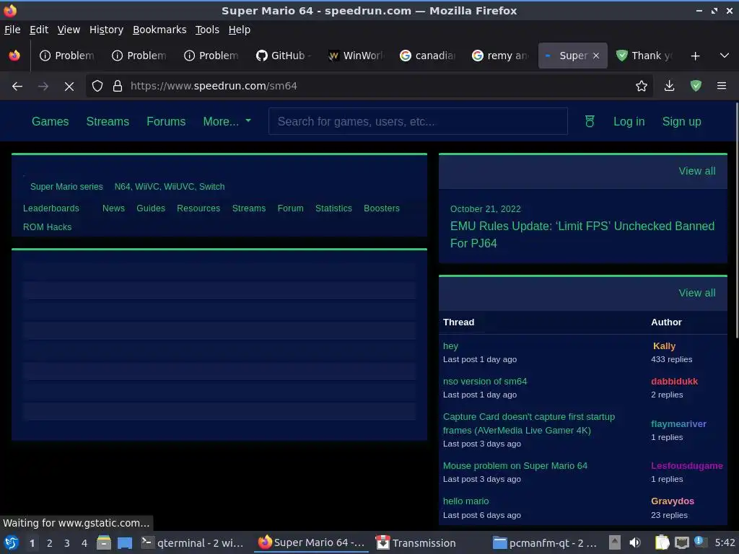Open the Statistics section link

coord(333,208)
